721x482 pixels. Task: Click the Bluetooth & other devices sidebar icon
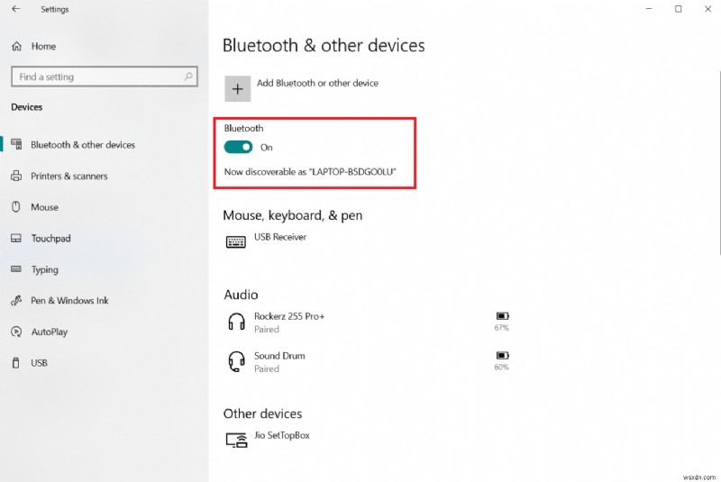coord(16,144)
